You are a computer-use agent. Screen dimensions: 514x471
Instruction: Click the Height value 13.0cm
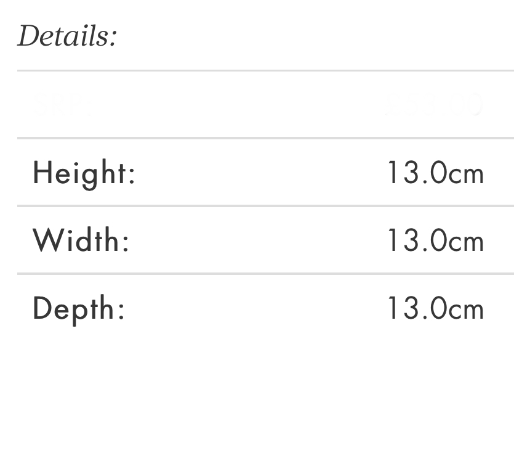pos(435,173)
